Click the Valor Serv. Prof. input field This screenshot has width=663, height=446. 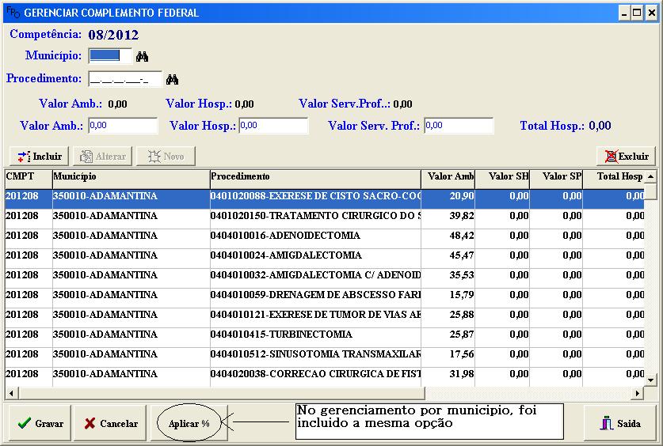tap(458, 126)
